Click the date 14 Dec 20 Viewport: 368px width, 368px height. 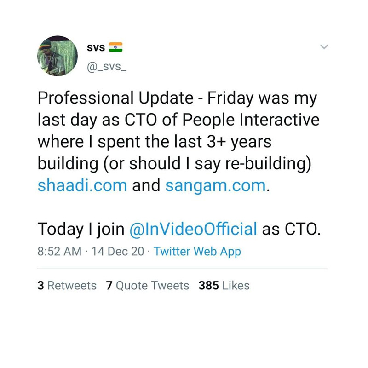click(116, 252)
